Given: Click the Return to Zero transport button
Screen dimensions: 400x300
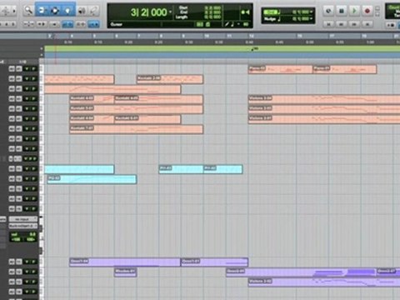Looking at the screenshot, I should (328, 24).
